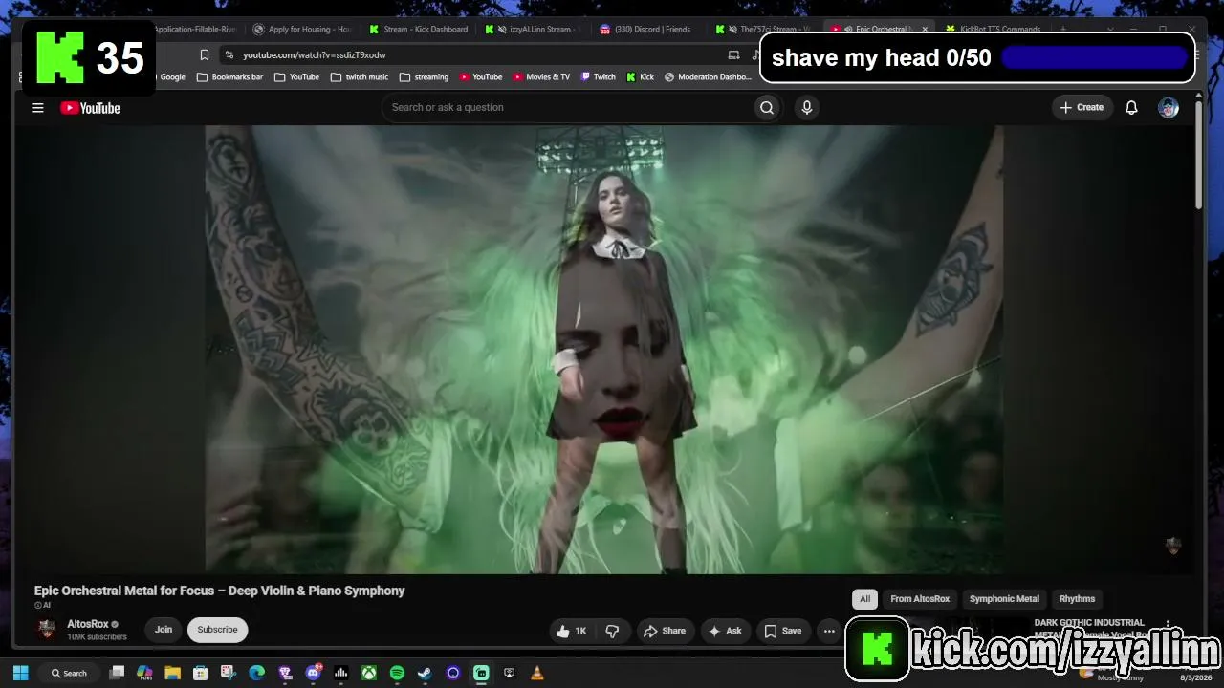Open Brave browser from taskbar
1224x688 pixels.
tap(285, 673)
